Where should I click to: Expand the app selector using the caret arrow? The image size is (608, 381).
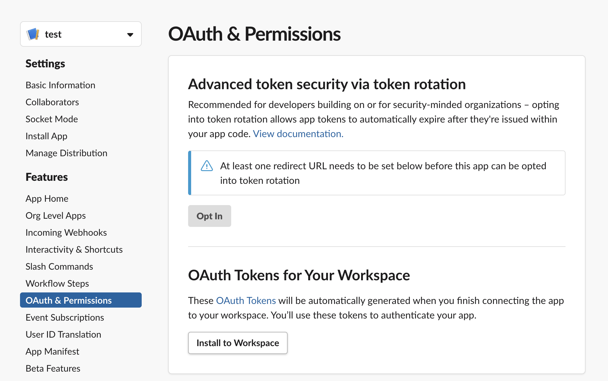pos(130,34)
